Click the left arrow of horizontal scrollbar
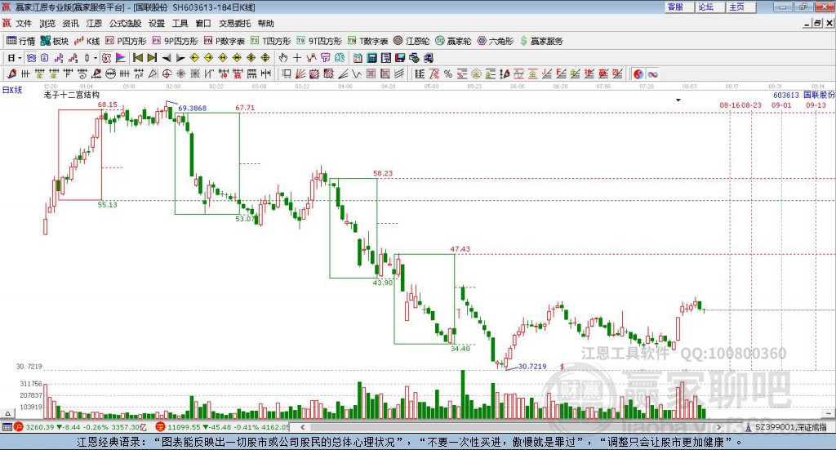Screen dimensions: 836x450 click(x=302, y=427)
